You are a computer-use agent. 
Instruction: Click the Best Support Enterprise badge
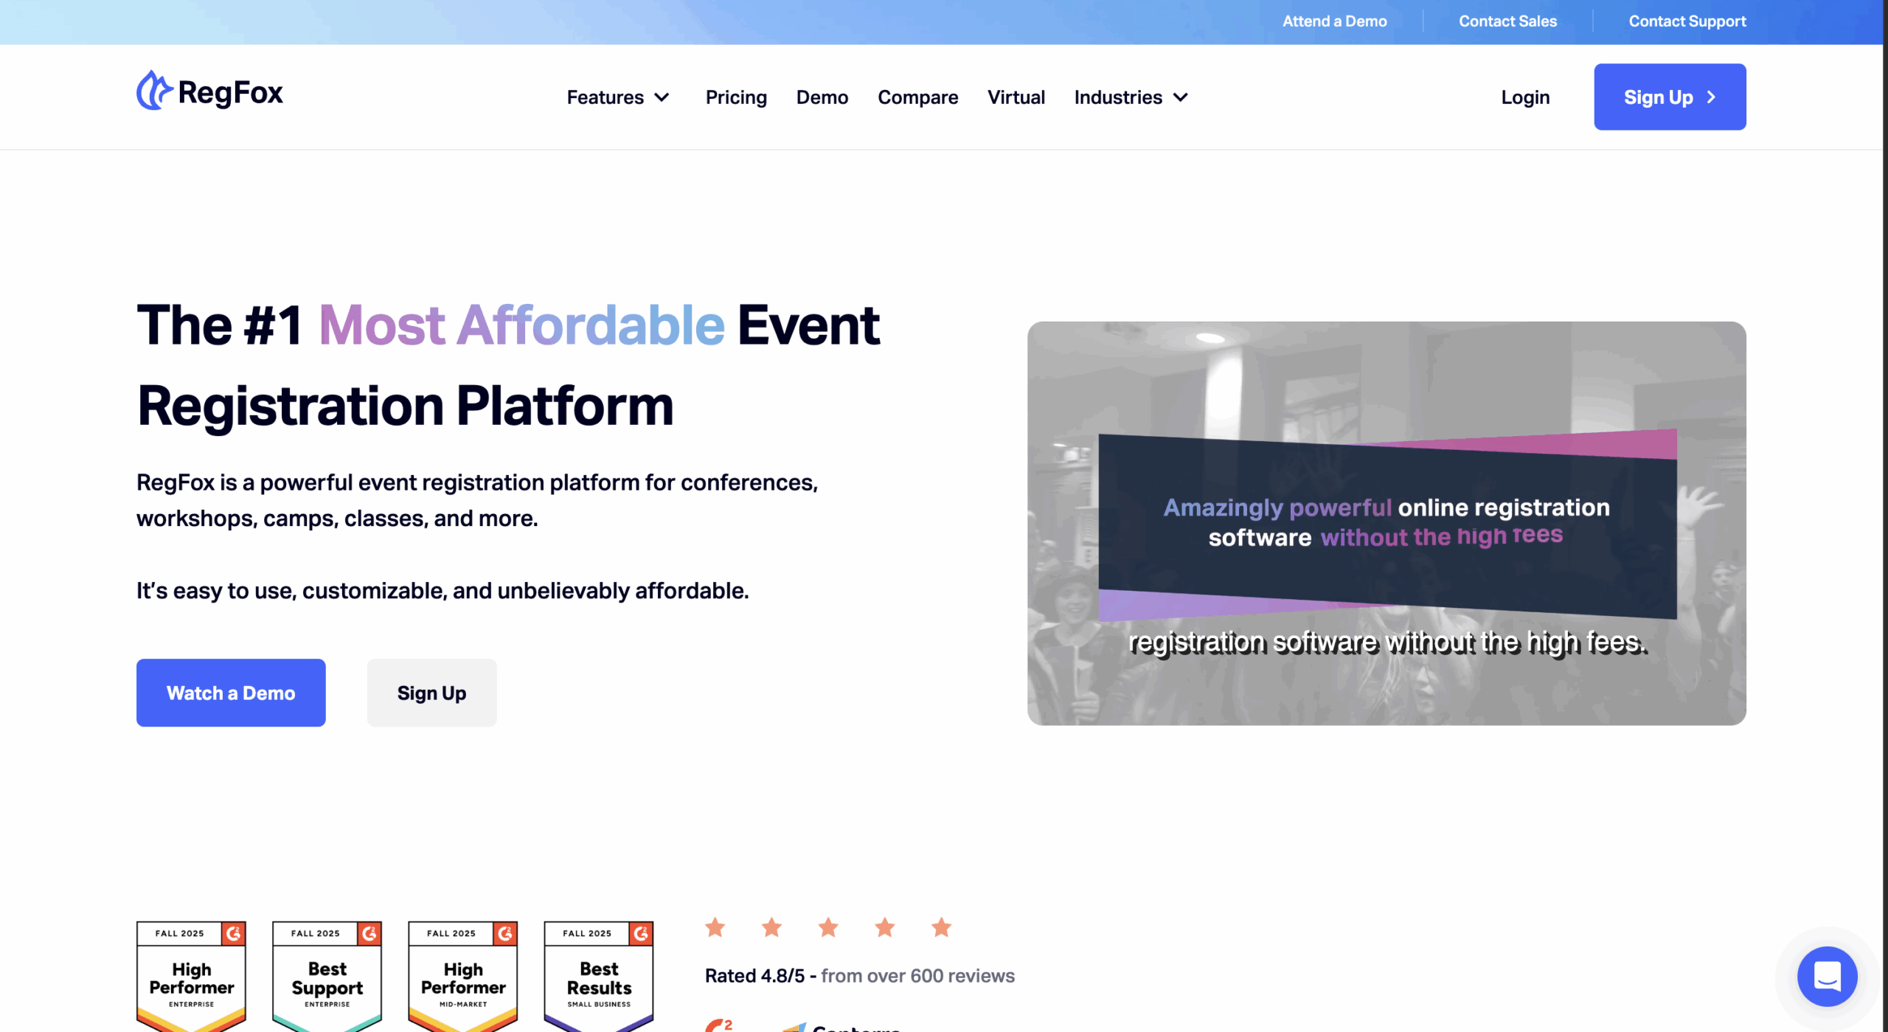[327, 976]
